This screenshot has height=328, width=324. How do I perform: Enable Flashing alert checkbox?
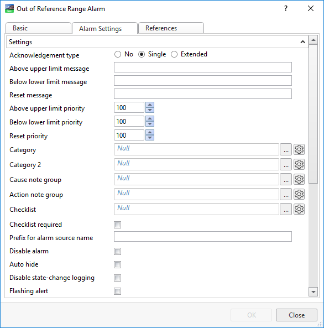click(x=118, y=291)
